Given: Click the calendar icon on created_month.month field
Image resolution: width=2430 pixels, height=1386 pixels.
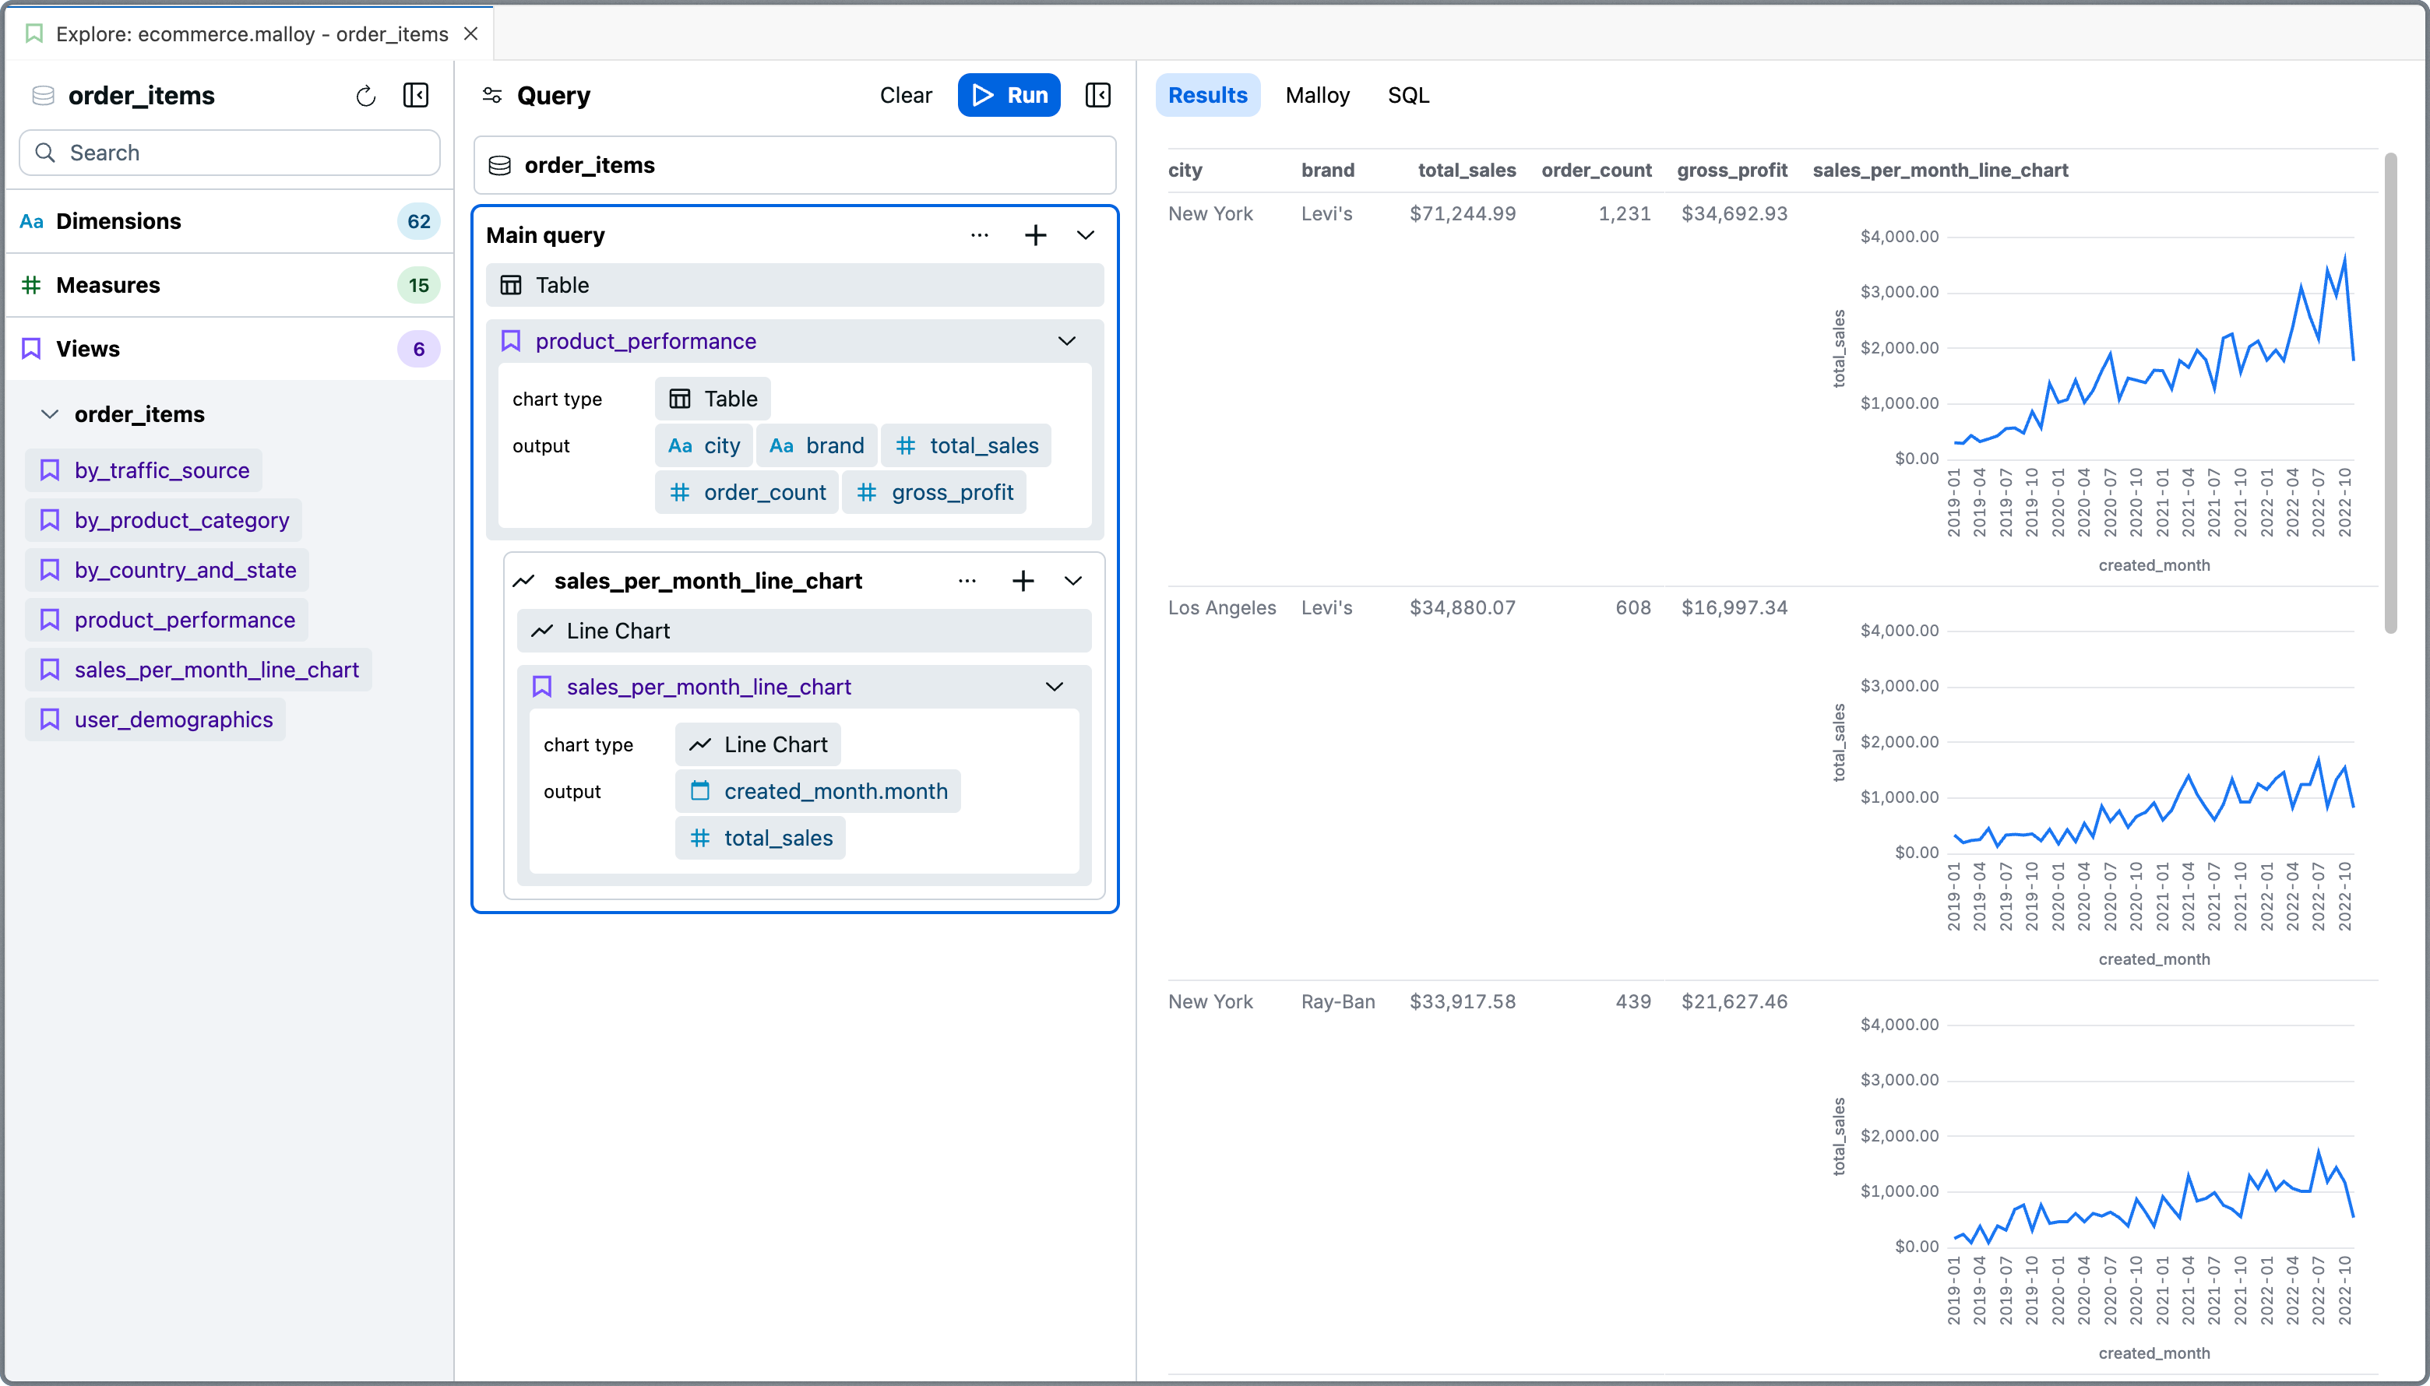Looking at the screenshot, I should tap(702, 790).
